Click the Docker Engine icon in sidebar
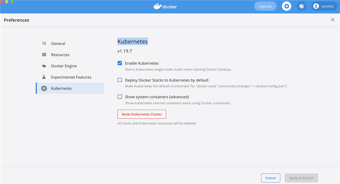 (44, 66)
